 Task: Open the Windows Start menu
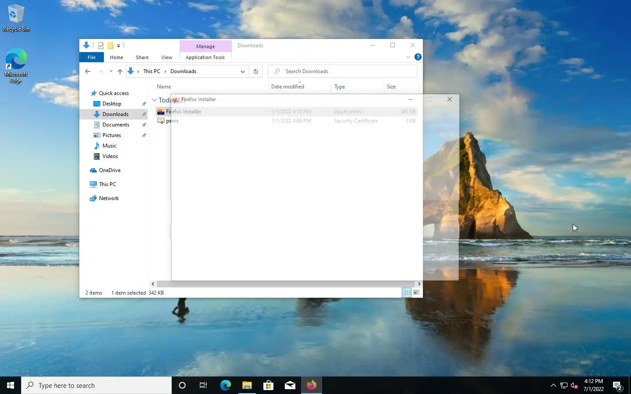click(x=11, y=385)
